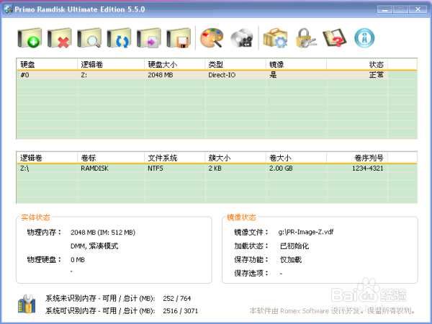Open the help book question mark icon
432x324 pixels.
pos(335,38)
